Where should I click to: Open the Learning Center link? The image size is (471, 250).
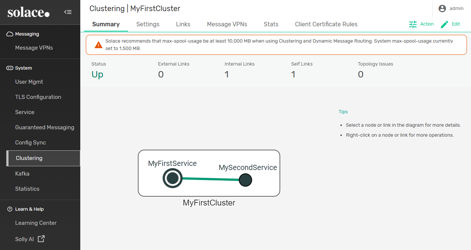tap(36, 223)
